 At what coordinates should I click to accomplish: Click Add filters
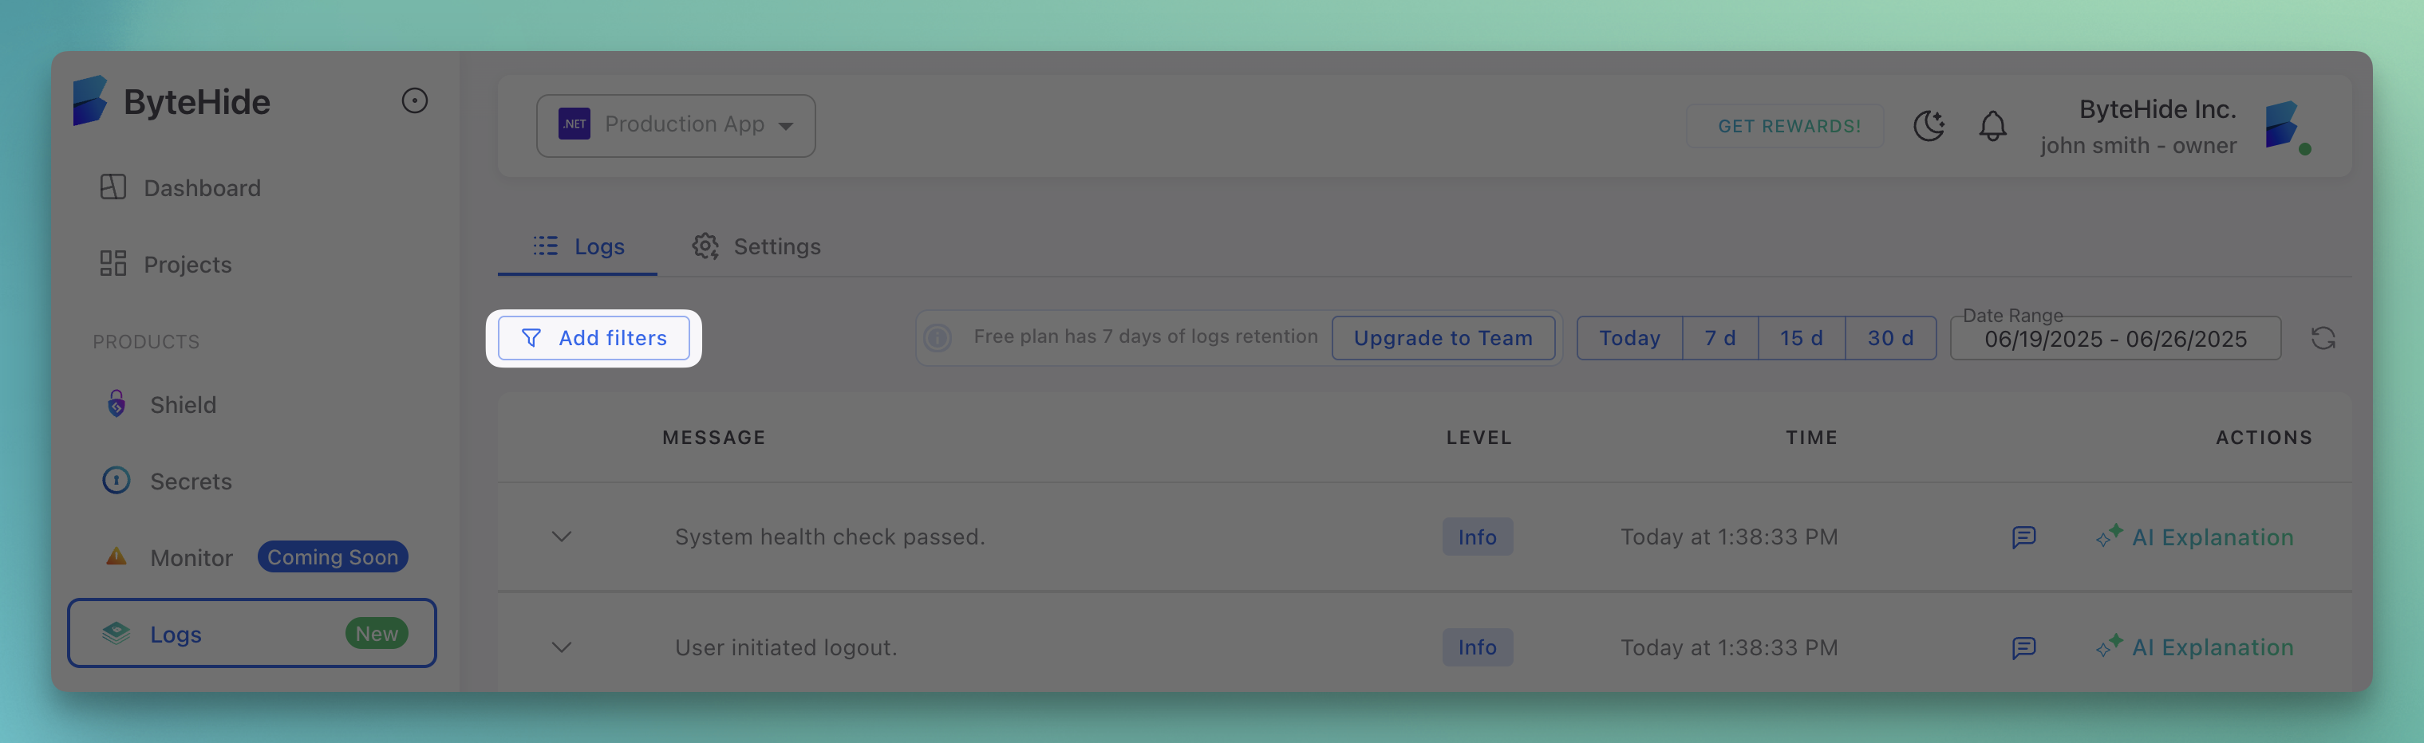pyautogui.click(x=594, y=338)
